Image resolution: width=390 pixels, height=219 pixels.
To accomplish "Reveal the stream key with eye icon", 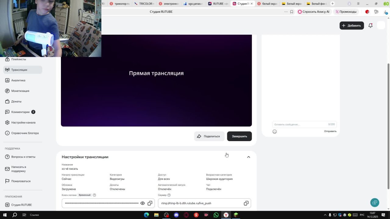I will point(142,203).
